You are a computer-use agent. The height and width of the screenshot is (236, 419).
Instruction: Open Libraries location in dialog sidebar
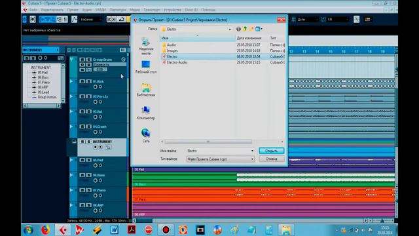[x=146, y=90]
